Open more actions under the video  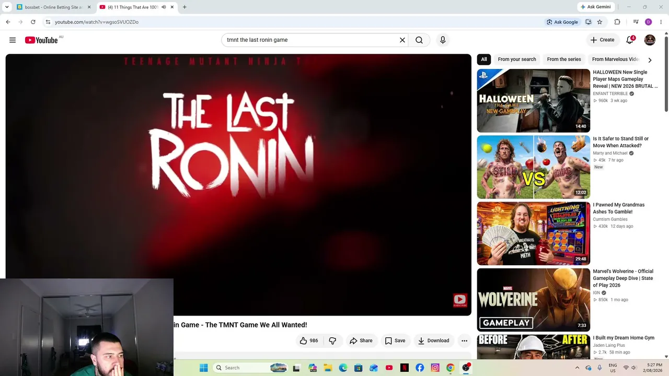click(464, 340)
